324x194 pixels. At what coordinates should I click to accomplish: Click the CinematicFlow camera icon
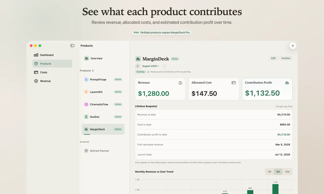tap(86, 104)
